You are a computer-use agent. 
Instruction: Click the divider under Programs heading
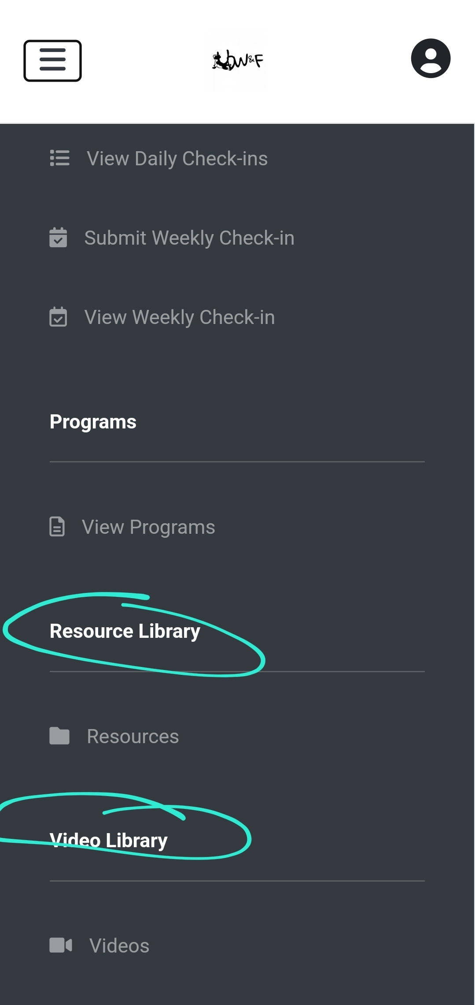[x=237, y=462]
